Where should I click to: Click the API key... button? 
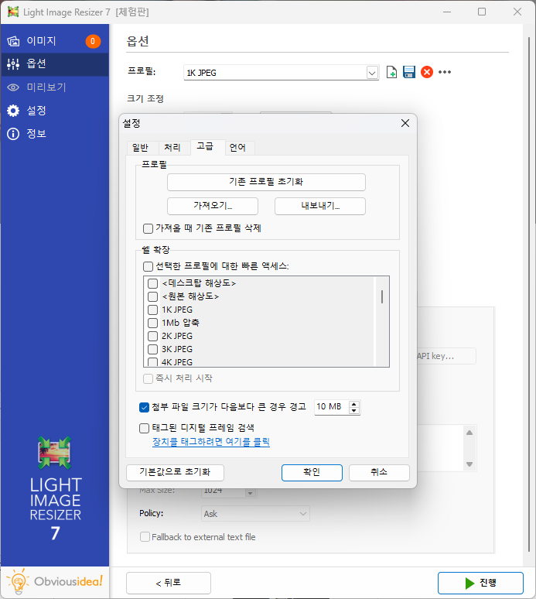coord(446,356)
